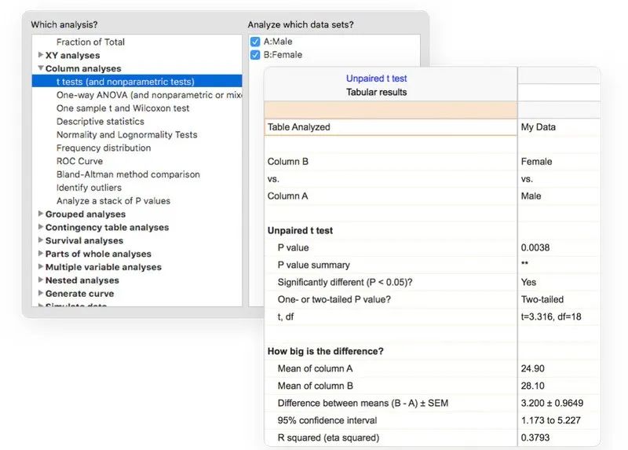
Task: Choose the ROC Curve analysis
Action: point(79,161)
